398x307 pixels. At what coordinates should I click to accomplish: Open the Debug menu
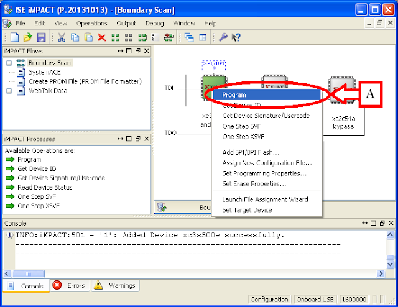[155, 24]
